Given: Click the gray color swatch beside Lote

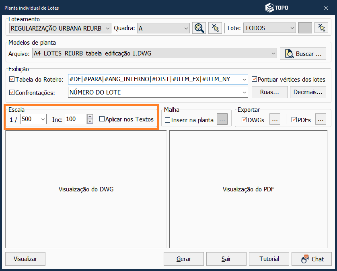Looking at the screenshot, I should coord(305,28).
